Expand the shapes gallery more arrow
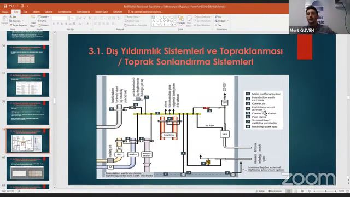 (175, 25)
